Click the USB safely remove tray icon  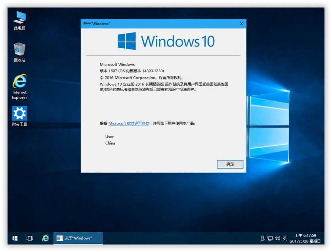tap(263, 238)
